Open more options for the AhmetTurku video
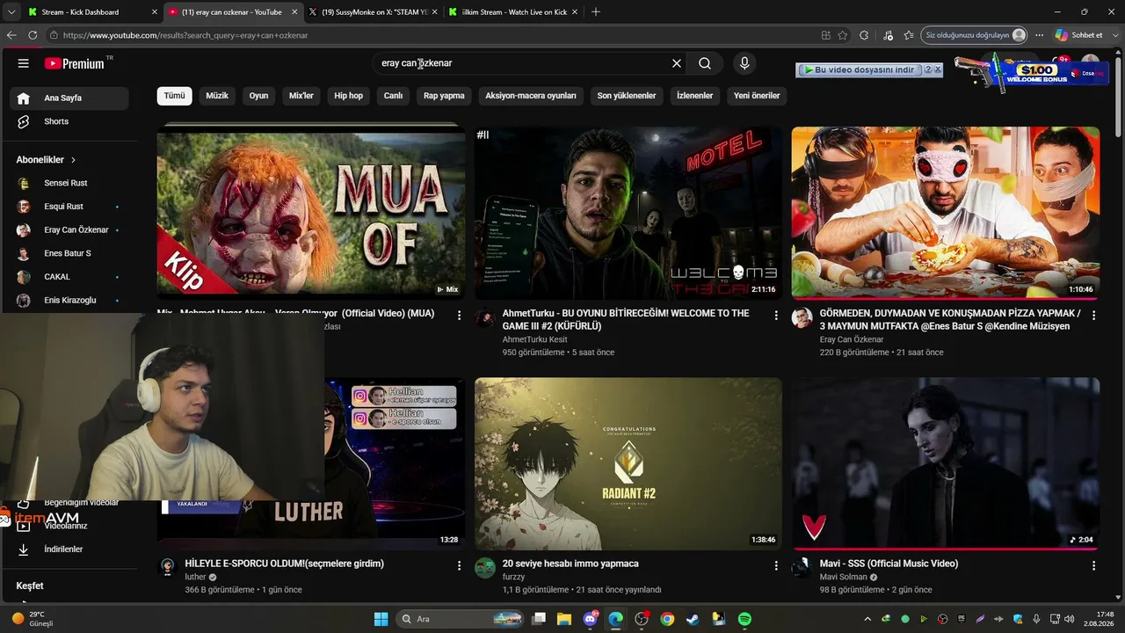Image resolution: width=1125 pixels, height=633 pixels. point(776,315)
